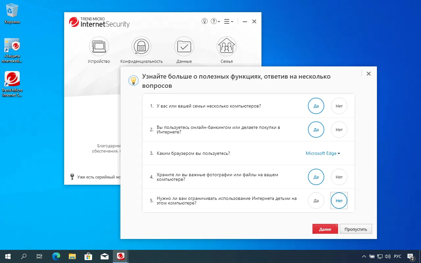Close the Trend Micro main window
This screenshot has width=421, height=263.
[x=254, y=21]
